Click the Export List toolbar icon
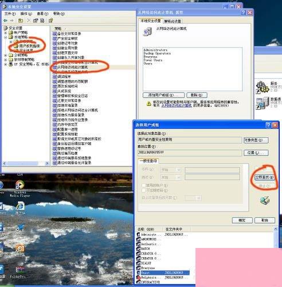Image resolution: width=282 pixels, height=287 pixels. pos(42,20)
